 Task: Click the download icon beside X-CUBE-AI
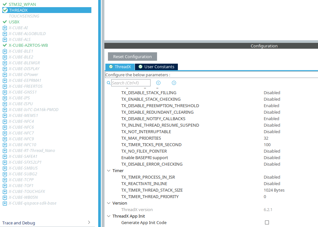tap(5, 28)
